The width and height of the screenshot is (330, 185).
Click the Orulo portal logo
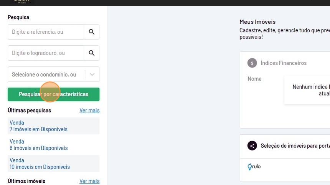254,167
